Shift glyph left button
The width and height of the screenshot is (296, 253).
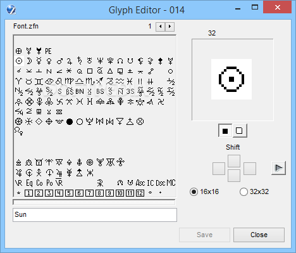click(x=219, y=169)
